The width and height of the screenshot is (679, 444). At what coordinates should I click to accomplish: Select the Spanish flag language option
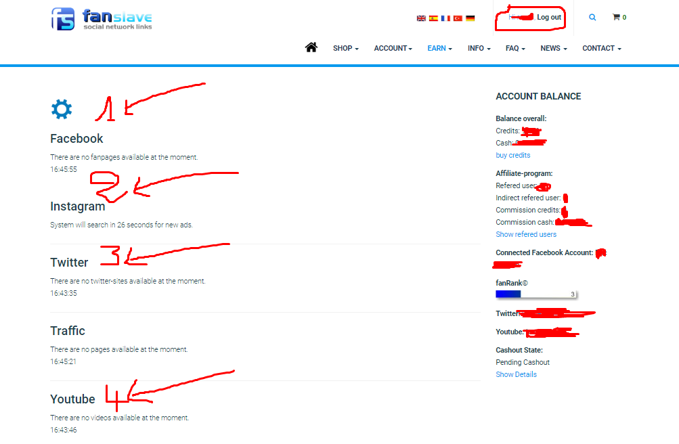(433, 18)
